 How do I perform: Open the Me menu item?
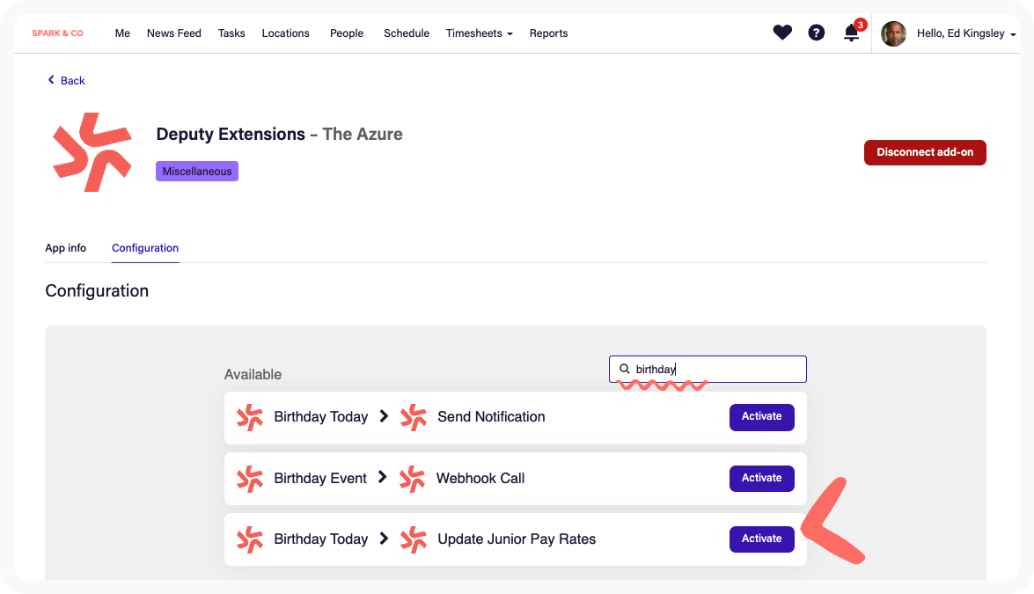click(122, 33)
